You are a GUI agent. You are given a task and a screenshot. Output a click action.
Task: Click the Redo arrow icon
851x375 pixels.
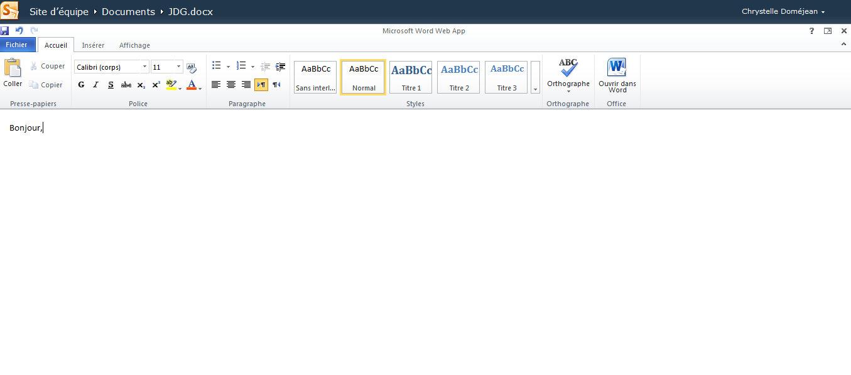[x=34, y=30]
